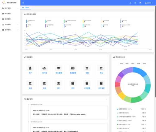156x132 pixels.
Task: Select the 2017 year button
Action: (x=133, y=64)
